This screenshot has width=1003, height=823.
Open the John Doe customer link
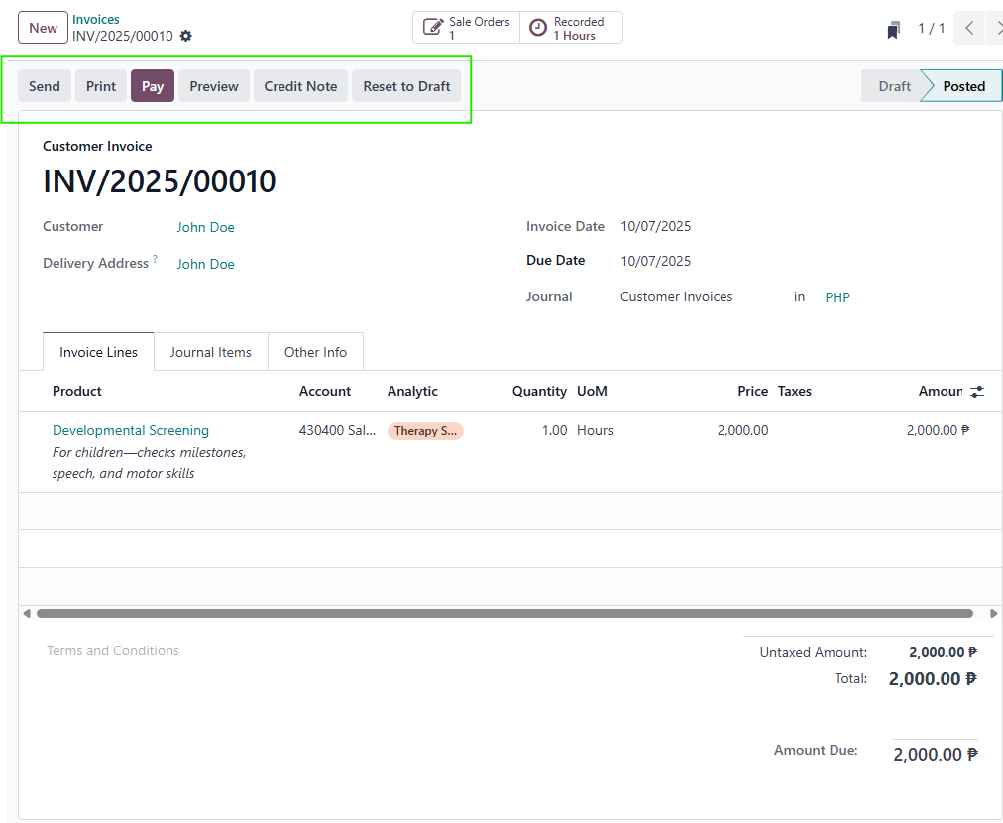(x=205, y=227)
